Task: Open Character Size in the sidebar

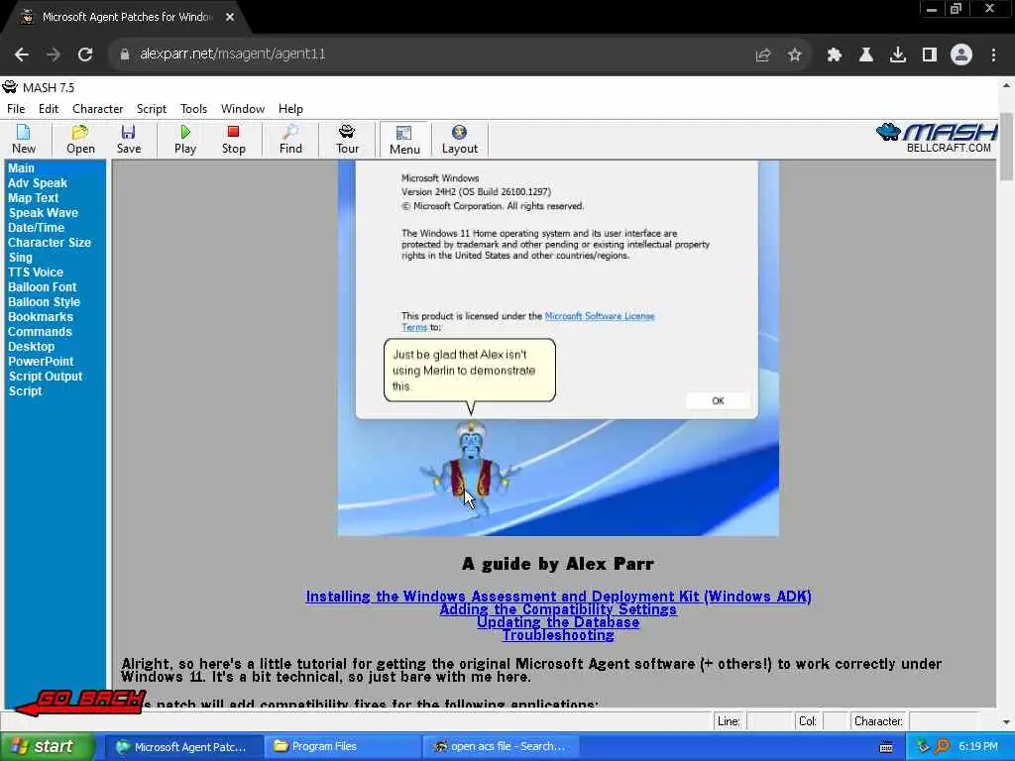Action: 50,243
